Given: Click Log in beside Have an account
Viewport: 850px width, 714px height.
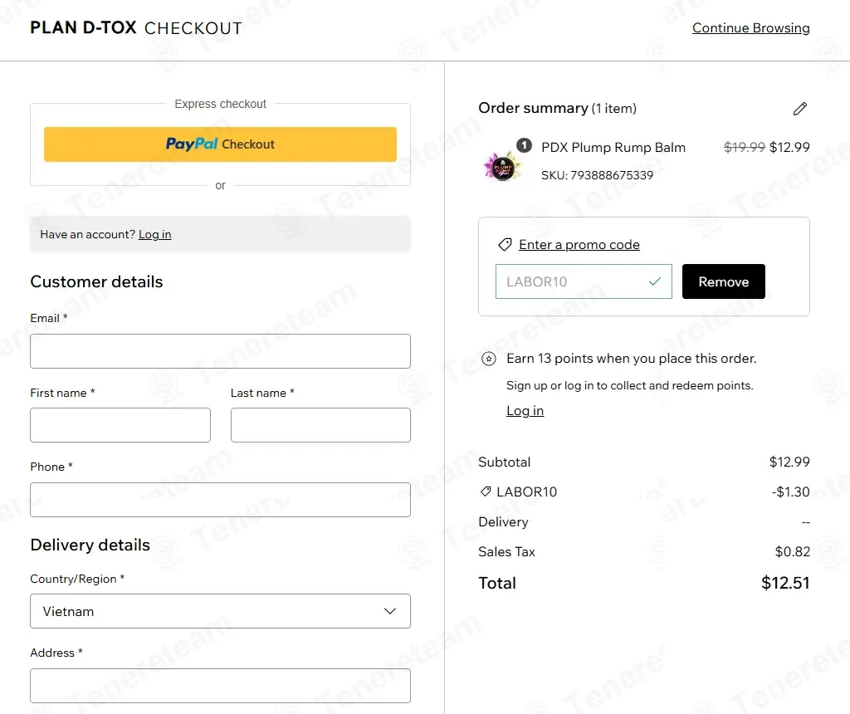Looking at the screenshot, I should [x=155, y=234].
